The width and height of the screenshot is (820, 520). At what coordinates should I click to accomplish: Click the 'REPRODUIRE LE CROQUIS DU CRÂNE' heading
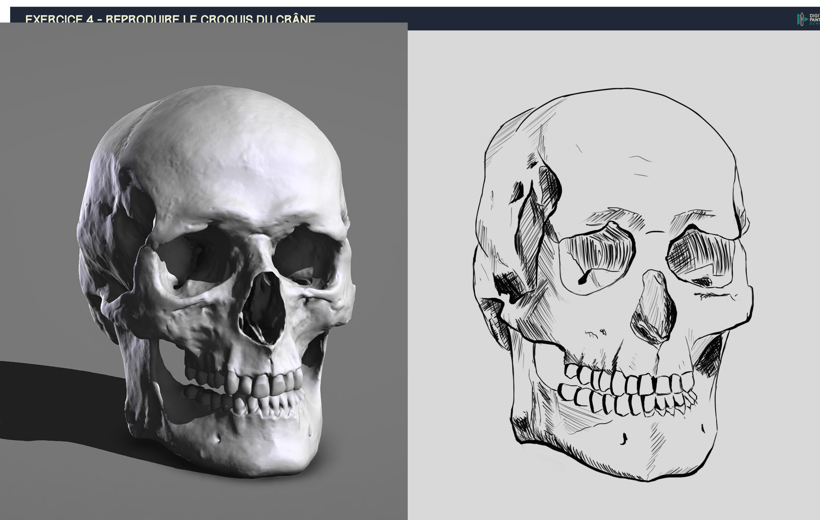(x=209, y=19)
